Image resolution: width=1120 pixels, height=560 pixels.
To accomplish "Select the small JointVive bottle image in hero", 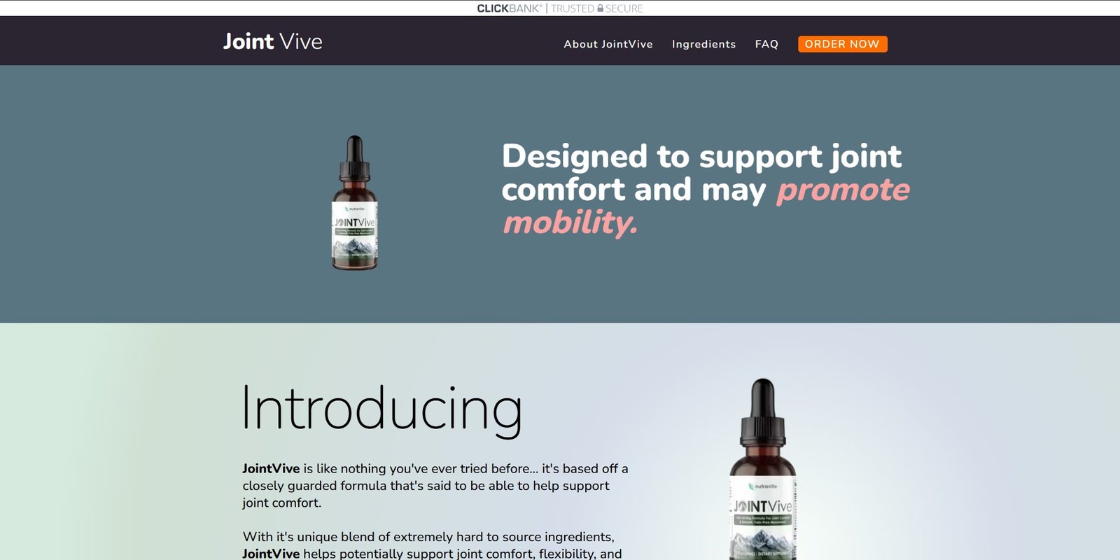I will [x=355, y=203].
